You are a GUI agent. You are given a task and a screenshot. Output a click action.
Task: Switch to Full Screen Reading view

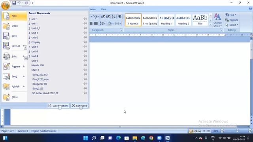[x=196, y=131]
